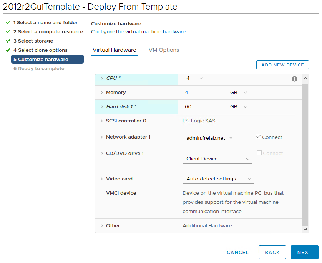Expand the Video card section
The width and height of the screenshot is (322, 263).
tap(101, 179)
